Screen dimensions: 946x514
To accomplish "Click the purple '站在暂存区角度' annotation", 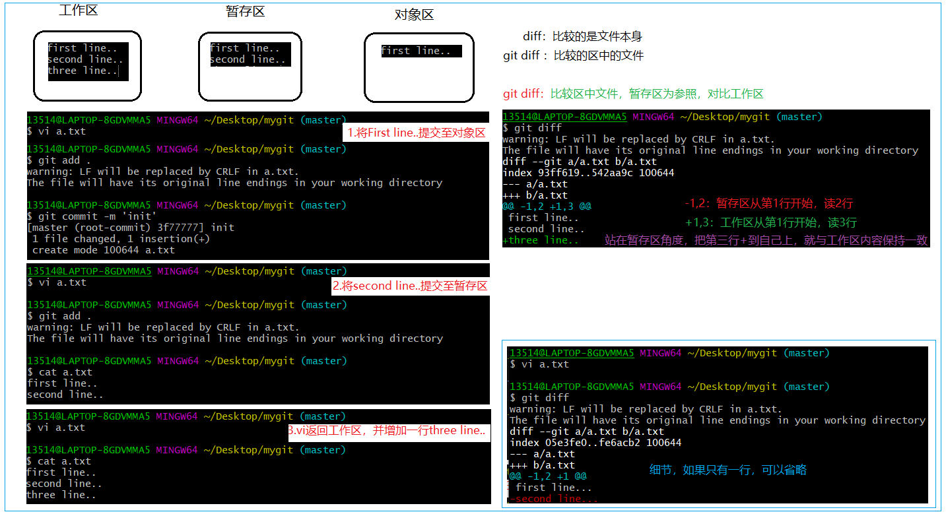I will pyautogui.click(x=766, y=241).
